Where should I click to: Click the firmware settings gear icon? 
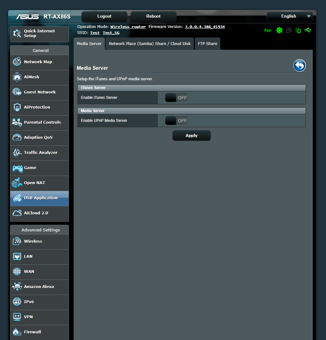[279, 30]
